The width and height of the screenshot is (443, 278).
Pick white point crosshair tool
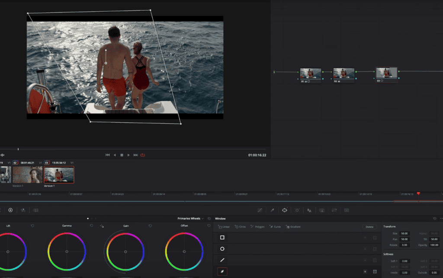coord(102,226)
